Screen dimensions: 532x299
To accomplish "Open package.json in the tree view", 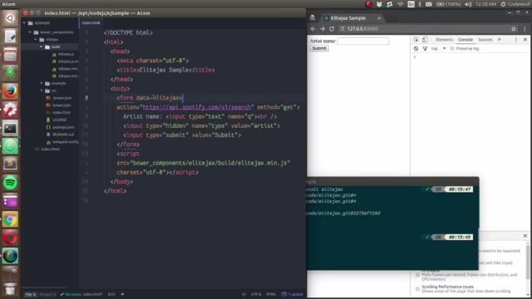I will click(63, 127).
